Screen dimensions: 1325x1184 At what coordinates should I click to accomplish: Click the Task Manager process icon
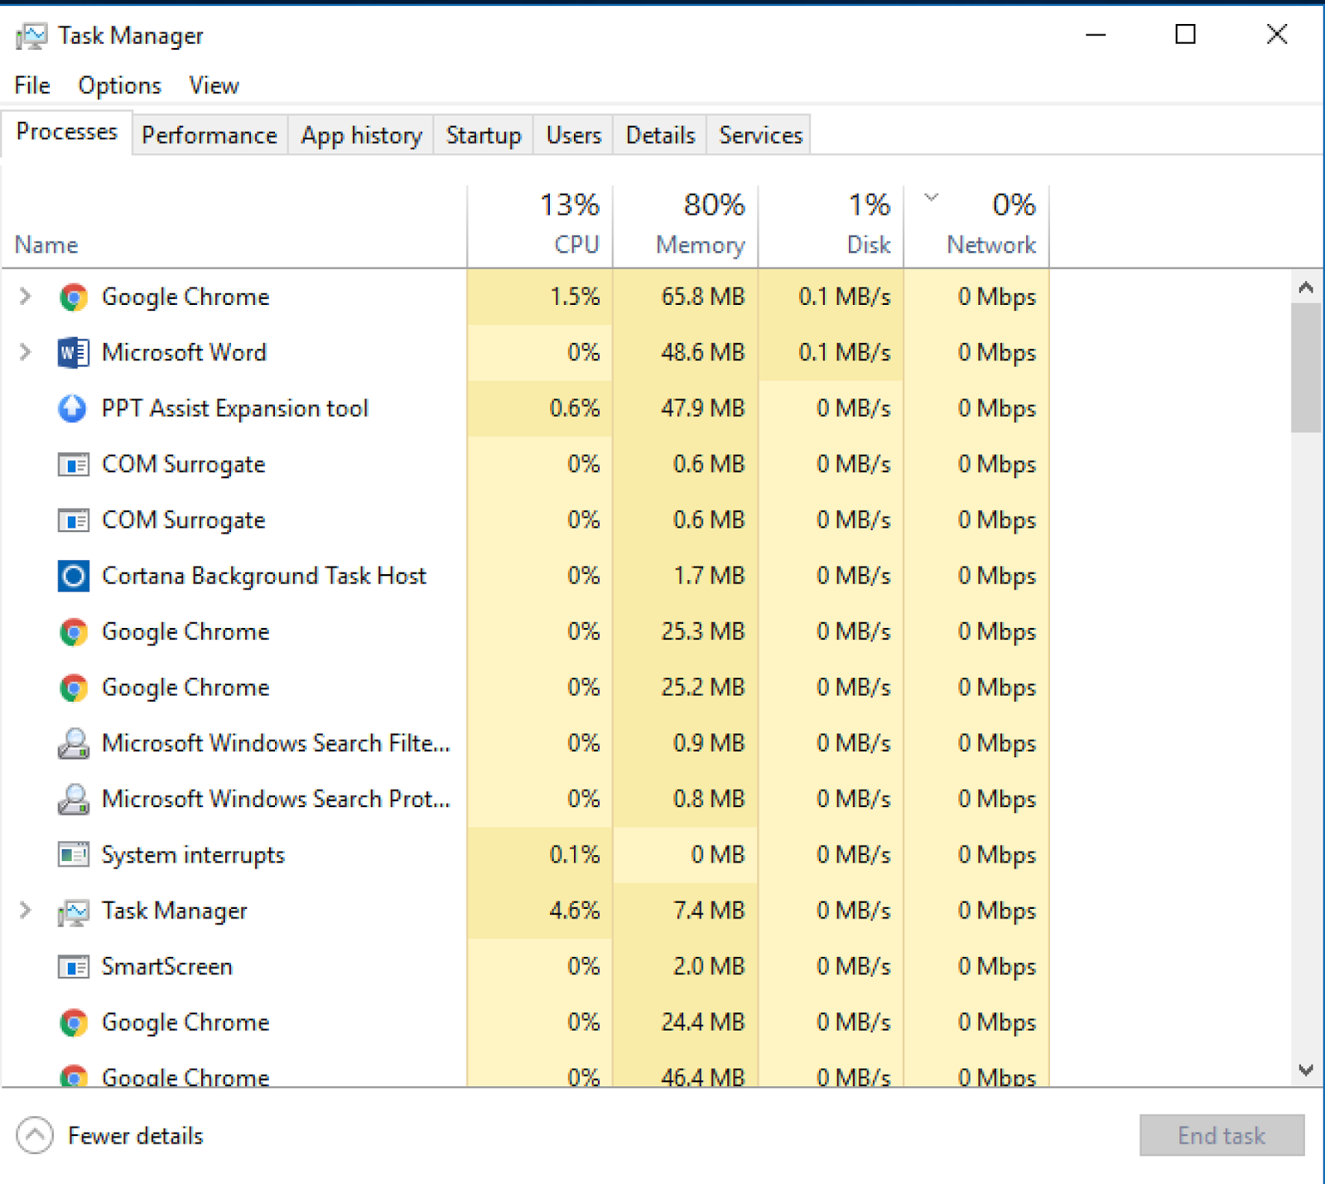(74, 911)
